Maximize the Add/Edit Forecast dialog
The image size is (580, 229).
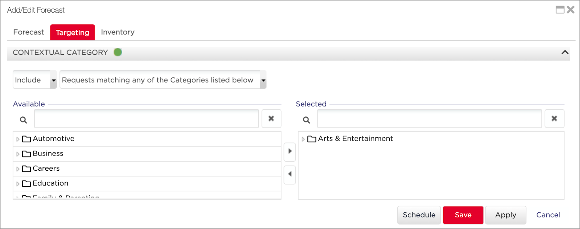point(560,10)
